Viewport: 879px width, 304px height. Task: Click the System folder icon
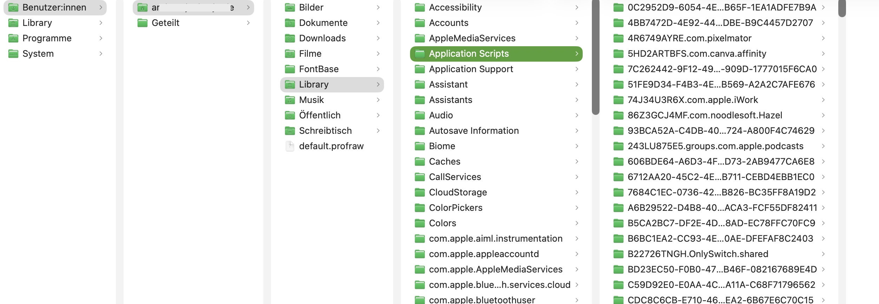[13, 54]
